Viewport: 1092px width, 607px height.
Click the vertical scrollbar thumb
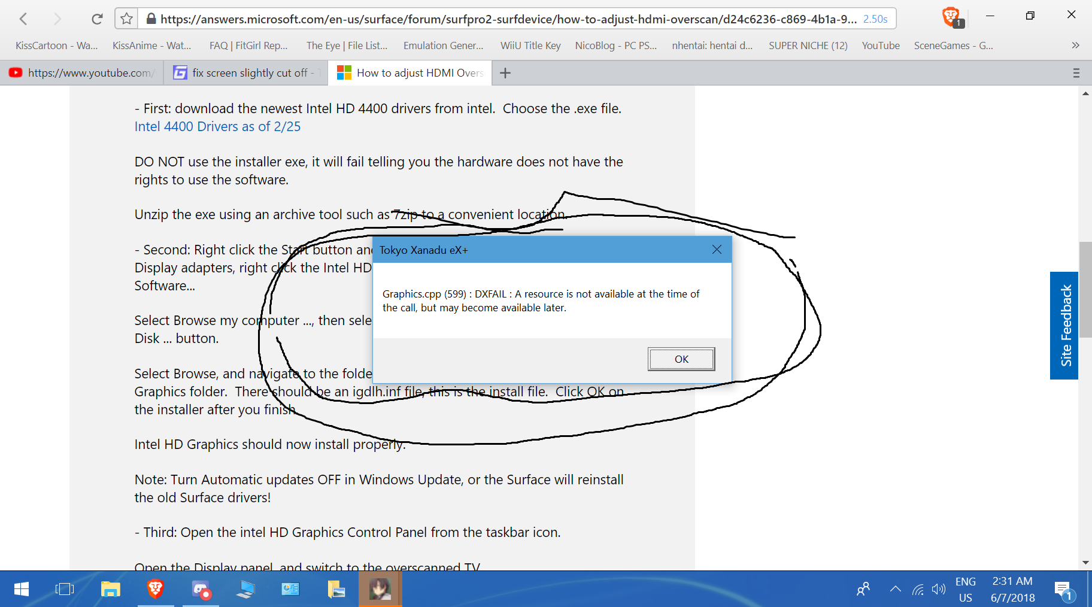(1085, 290)
